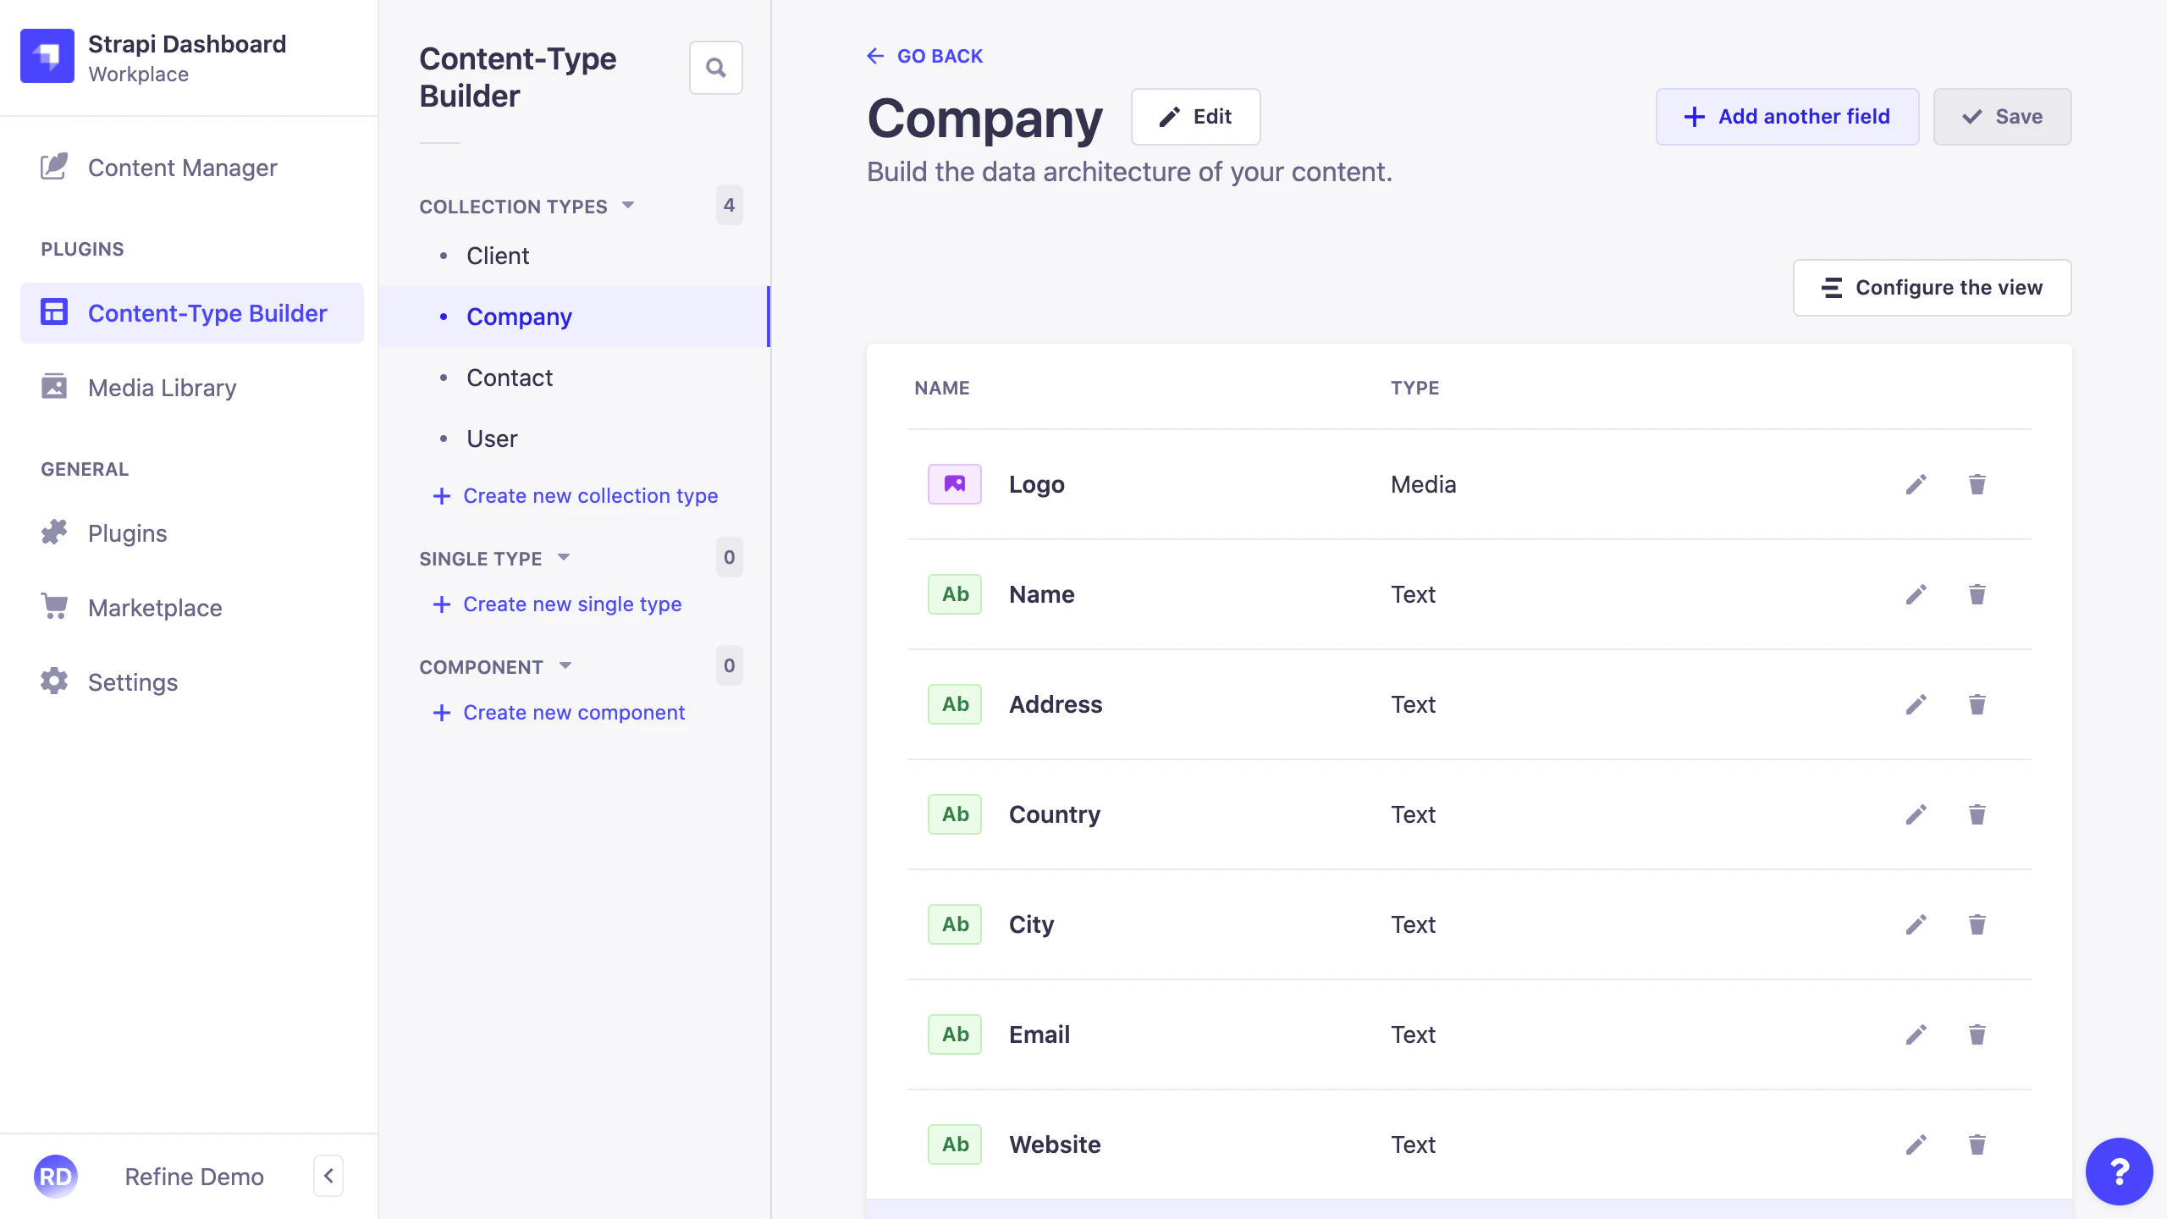Open Configure the view
This screenshot has width=2167, height=1219.
1932,288
